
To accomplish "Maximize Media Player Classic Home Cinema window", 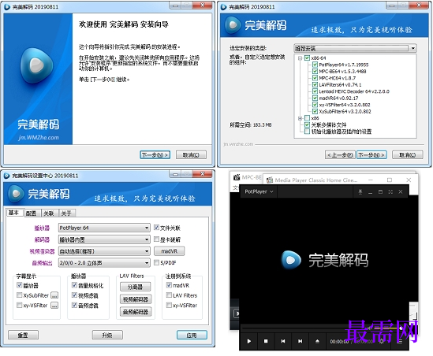I will (390, 180).
